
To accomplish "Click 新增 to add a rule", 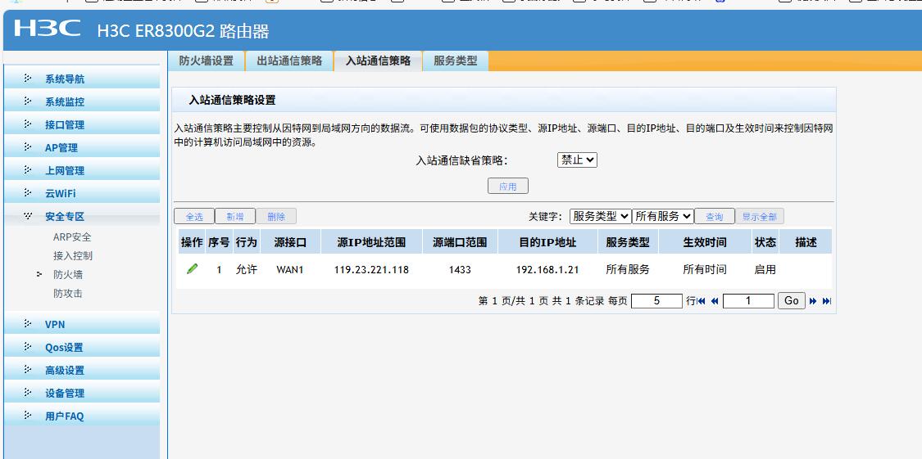I will coord(235,216).
